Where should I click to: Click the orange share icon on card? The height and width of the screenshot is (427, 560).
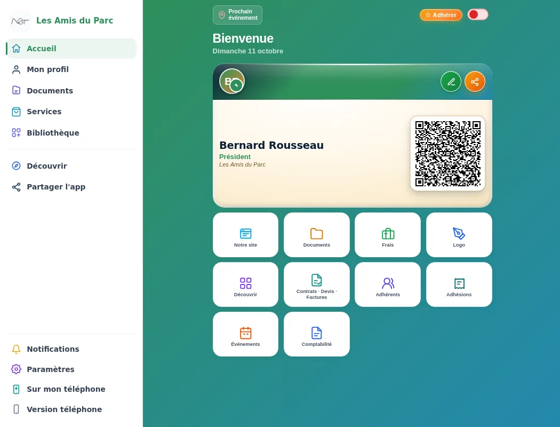coord(475,82)
